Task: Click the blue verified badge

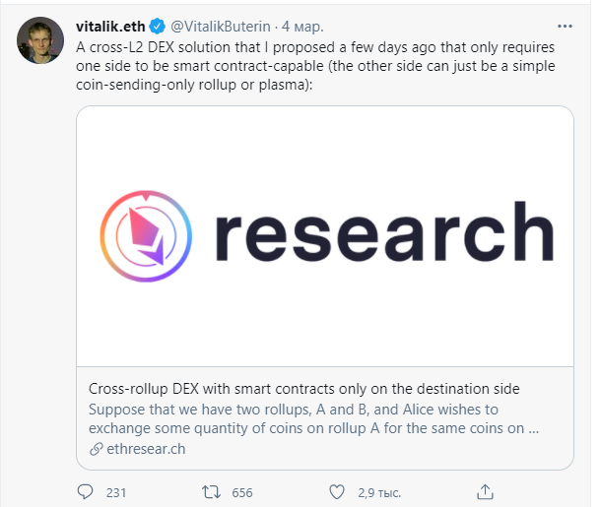Action: (x=157, y=25)
